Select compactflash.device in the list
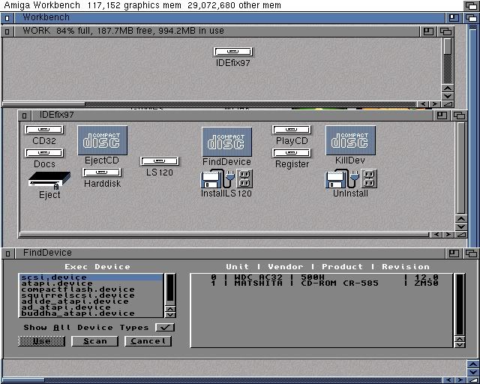 tap(91, 289)
